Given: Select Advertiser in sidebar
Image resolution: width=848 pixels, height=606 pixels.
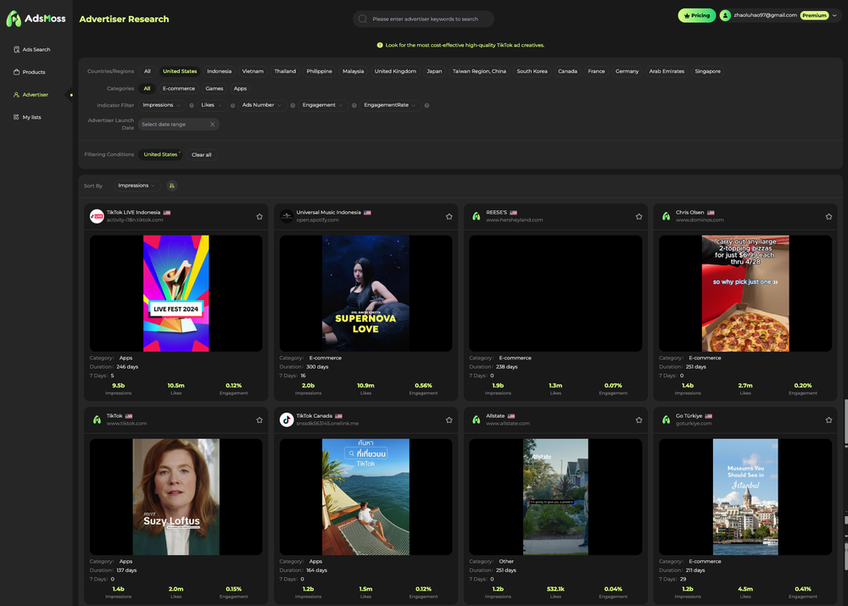Looking at the screenshot, I should point(31,95).
